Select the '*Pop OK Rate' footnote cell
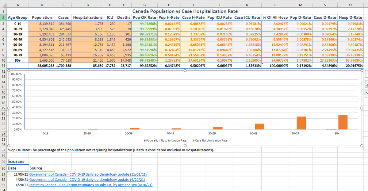The height and width of the screenshot is (191, 368). point(18,150)
